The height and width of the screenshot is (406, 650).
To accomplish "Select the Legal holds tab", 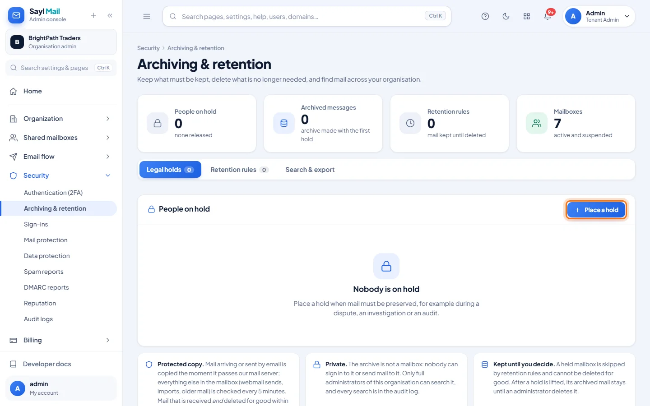I will tap(170, 170).
